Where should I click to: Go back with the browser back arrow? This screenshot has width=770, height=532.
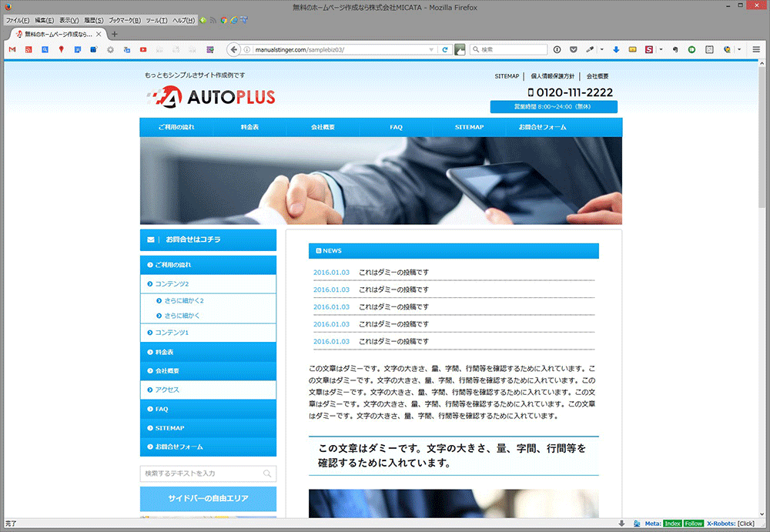click(234, 49)
